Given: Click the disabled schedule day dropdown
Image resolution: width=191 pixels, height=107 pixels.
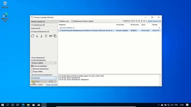Looking at the screenshot, I should (39, 81).
